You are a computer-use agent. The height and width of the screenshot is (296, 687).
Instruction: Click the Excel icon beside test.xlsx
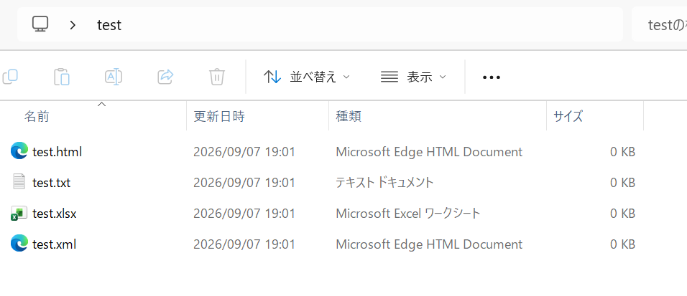[19, 214]
